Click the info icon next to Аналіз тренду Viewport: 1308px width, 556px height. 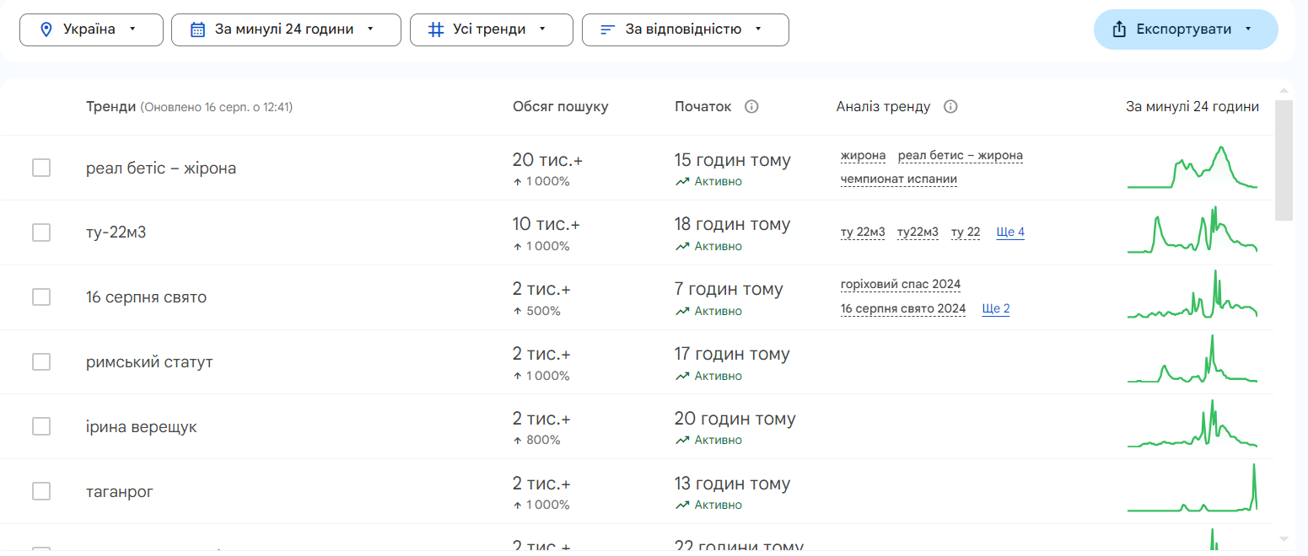coord(950,107)
